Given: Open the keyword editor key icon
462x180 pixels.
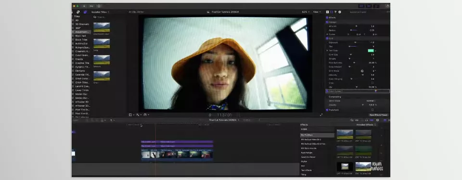Looking at the screenshot, I should pyautogui.click(x=91, y=6).
